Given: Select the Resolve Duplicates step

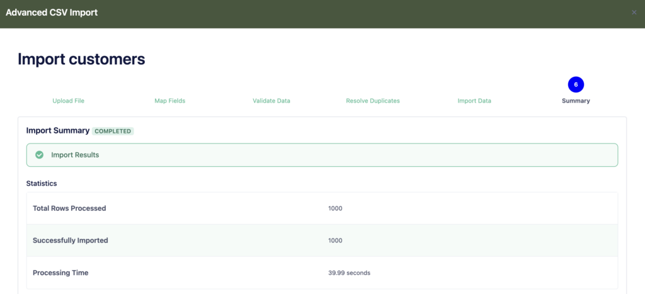Looking at the screenshot, I should (x=372, y=101).
